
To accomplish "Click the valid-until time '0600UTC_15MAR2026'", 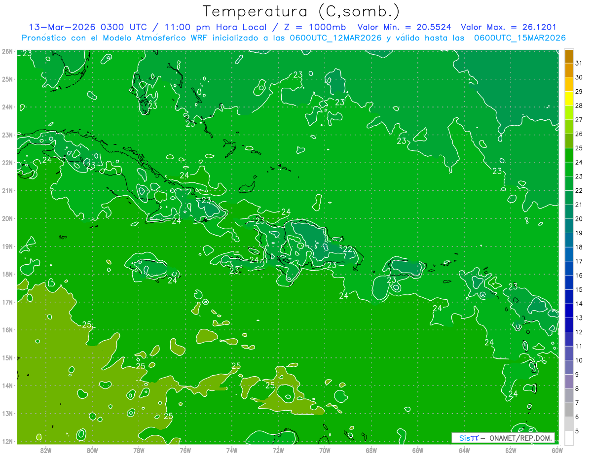I will tap(519, 38).
